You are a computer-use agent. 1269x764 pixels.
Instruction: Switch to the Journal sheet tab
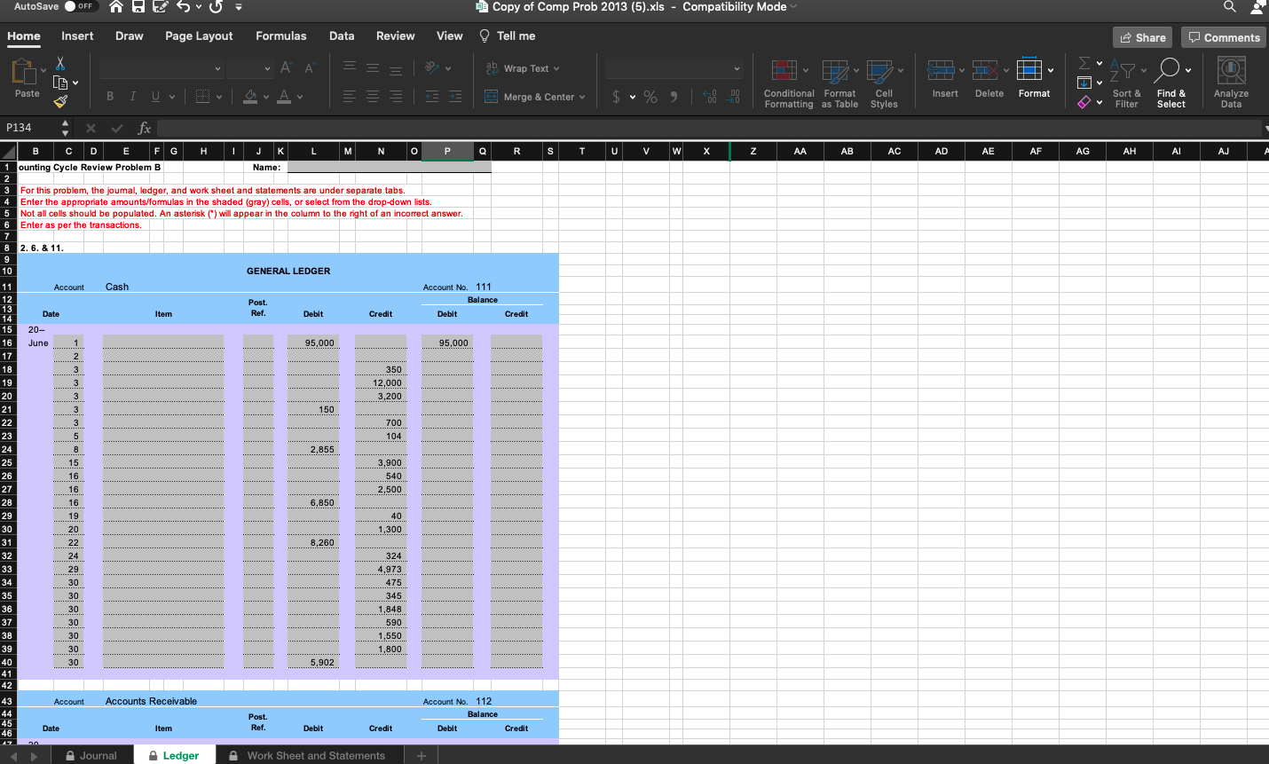(x=91, y=755)
